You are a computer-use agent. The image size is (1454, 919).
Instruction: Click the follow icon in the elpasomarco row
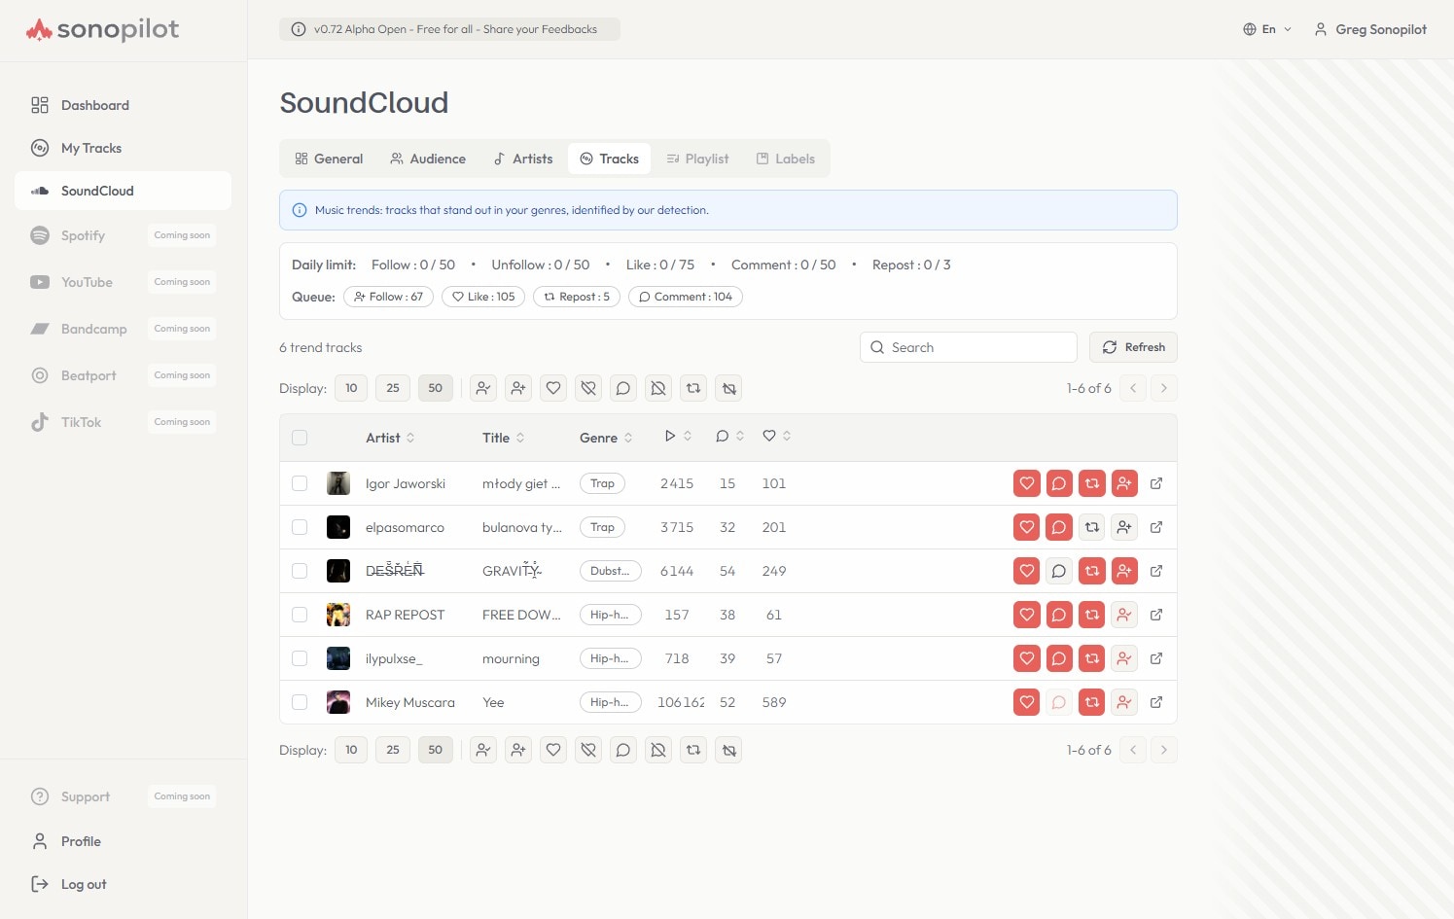click(x=1123, y=527)
